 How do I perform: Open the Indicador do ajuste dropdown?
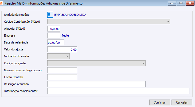click(58, 56)
